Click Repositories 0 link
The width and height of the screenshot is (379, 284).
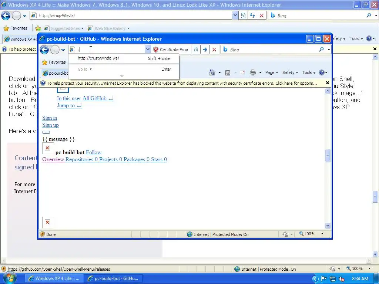[81, 159]
